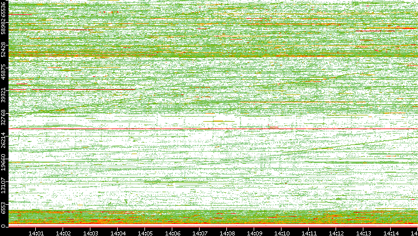Click the 14:01 time axis label
Viewport: 418px width, 236px height.
36,234
